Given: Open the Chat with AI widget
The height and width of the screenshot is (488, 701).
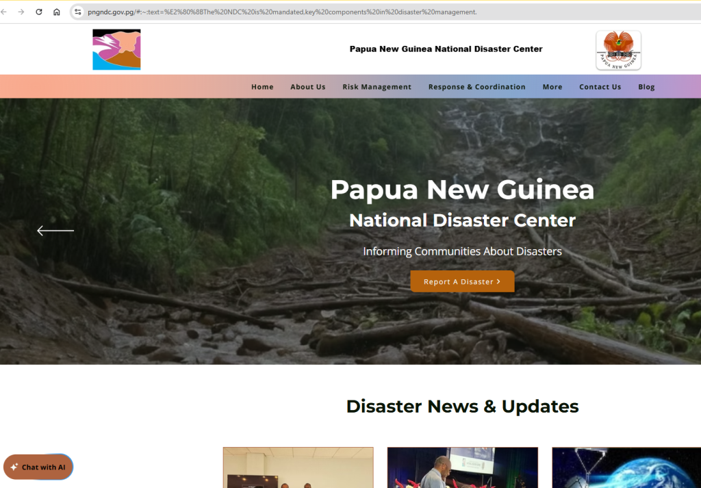Looking at the screenshot, I should pyautogui.click(x=38, y=467).
